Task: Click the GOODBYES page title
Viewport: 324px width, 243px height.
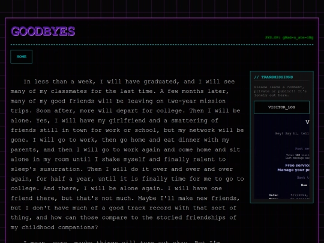Action: point(43,31)
